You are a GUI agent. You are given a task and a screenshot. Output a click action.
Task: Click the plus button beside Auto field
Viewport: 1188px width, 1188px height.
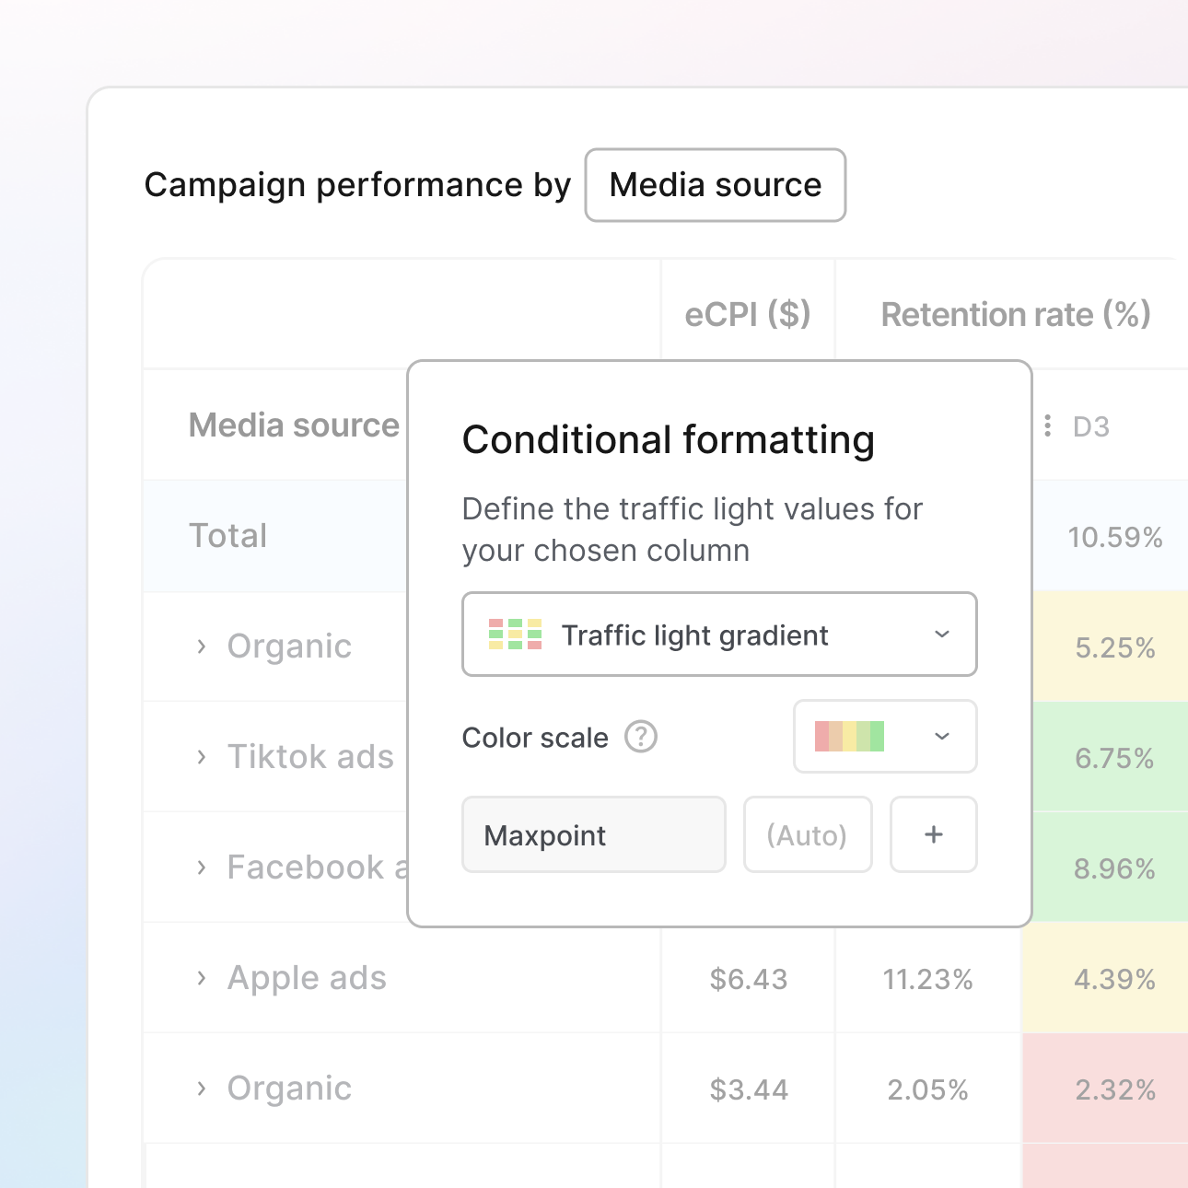pos(933,834)
